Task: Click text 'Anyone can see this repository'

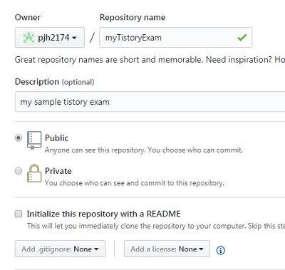Action: [x=94, y=150]
